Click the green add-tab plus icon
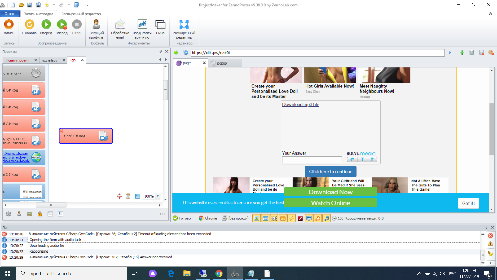497x280 pixels. click(x=462, y=53)
